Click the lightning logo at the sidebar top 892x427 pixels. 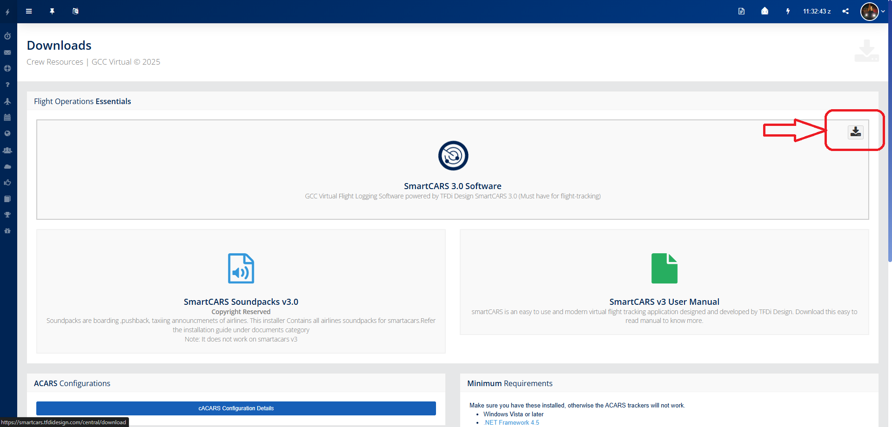pos(7,12)
